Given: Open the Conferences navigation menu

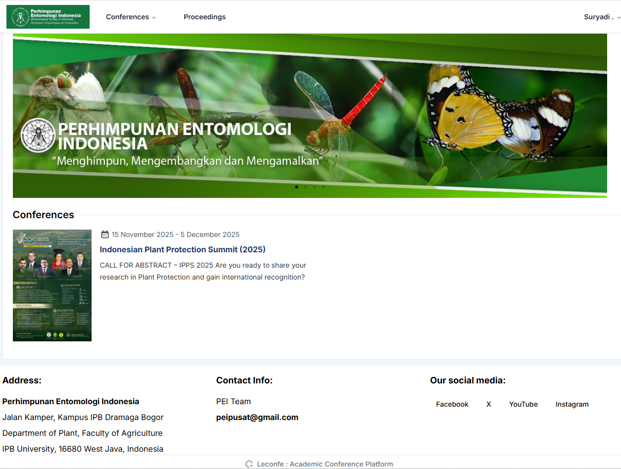Looking at the screenshot, I should [127, 17].
